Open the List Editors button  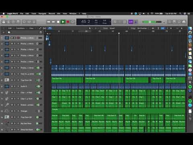click(x=169, y=22)
